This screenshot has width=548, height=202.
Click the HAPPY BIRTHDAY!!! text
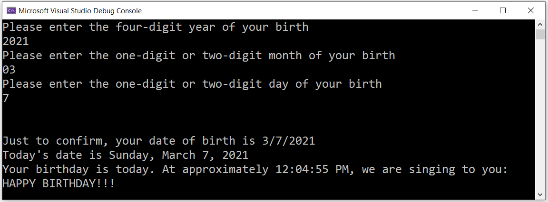click(x=59, y=184)
